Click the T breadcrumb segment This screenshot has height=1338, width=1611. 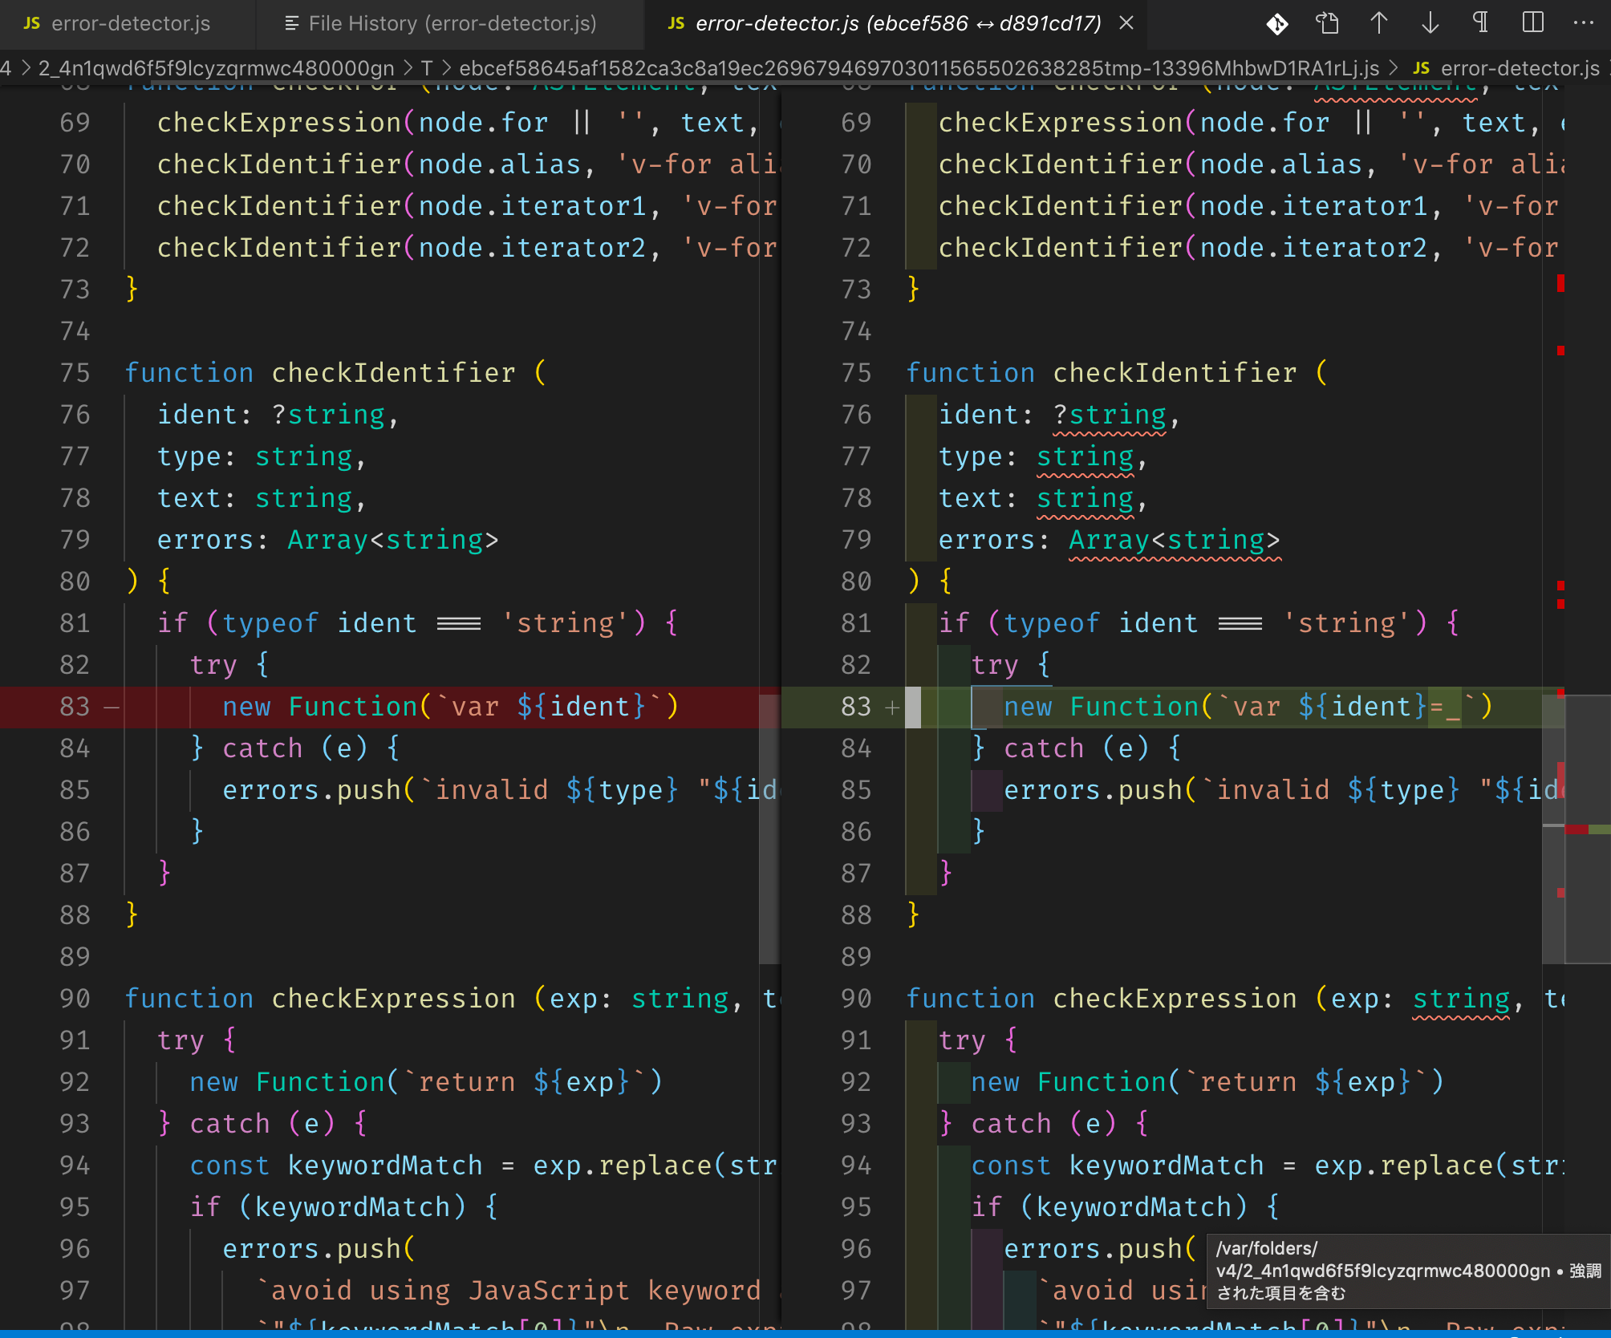point(427,68)
